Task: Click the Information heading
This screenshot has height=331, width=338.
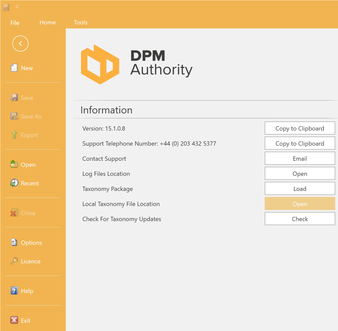Action: [x=106, y=110]
